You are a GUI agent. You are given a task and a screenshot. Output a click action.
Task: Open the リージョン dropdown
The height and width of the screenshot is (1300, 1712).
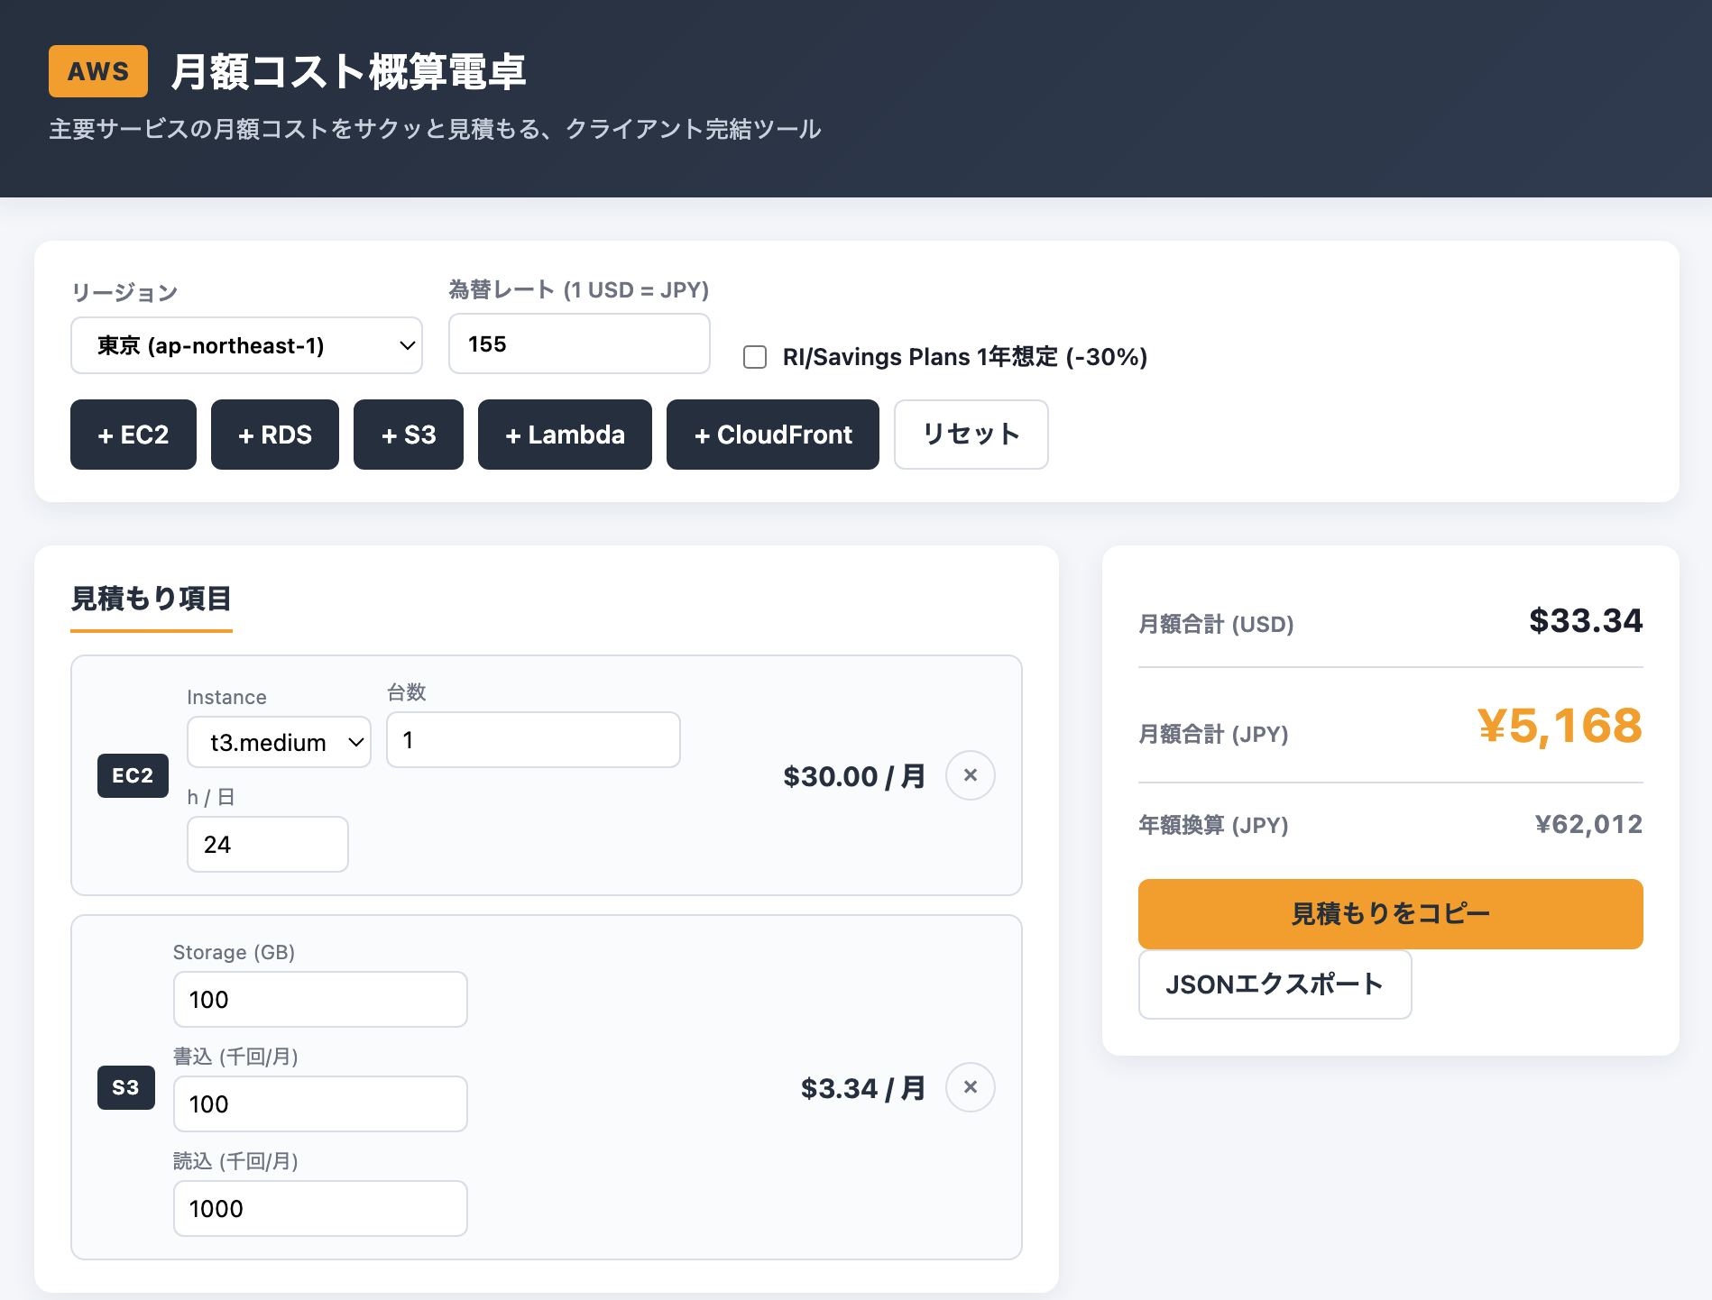pyautogui.click(x=246, y=345)
